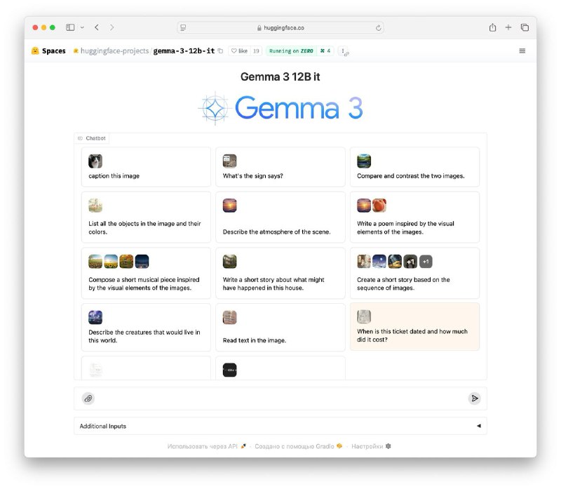Select the 'caption this image' example
Screen dimensions: 561x489
point(146,167)
